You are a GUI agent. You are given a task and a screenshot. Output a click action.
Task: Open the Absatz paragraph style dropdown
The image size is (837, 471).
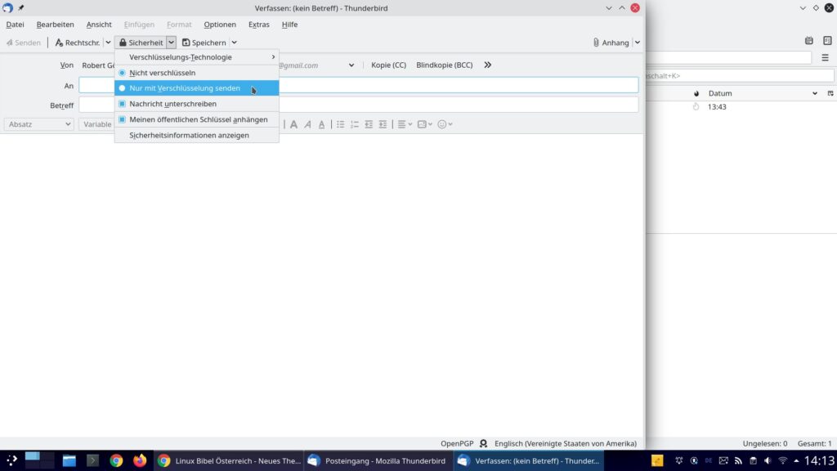(39, 124)
